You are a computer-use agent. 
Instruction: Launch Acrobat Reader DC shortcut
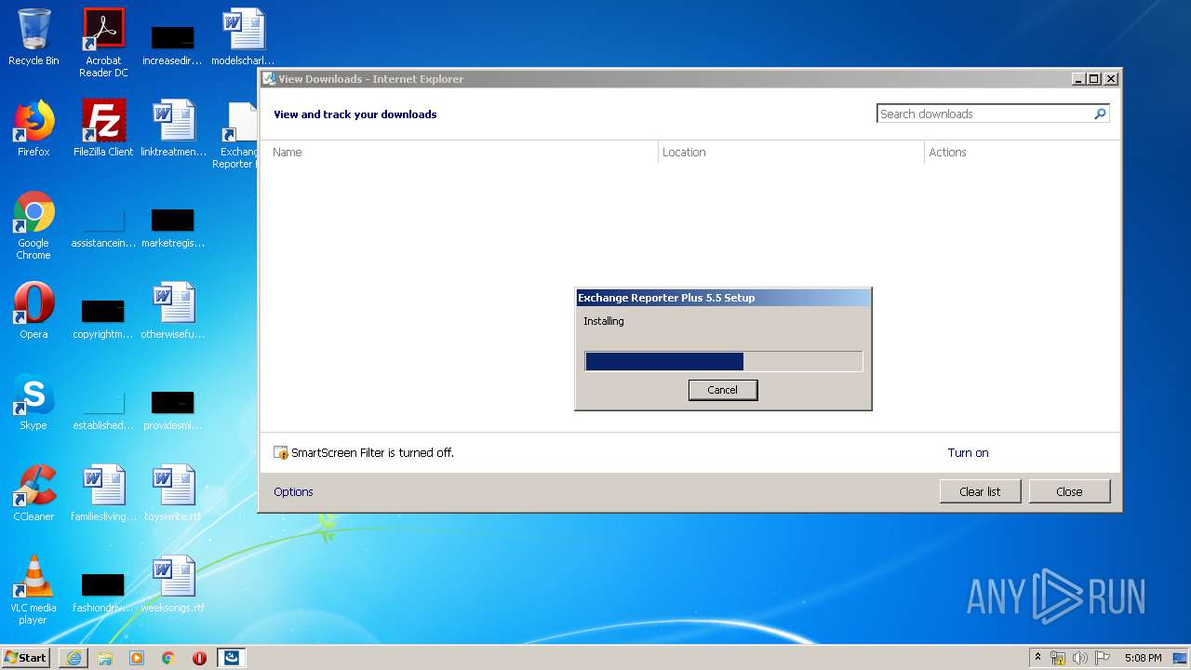[103, 42]
